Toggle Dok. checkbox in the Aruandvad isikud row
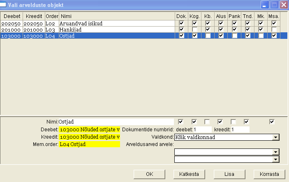Viewport: 289px width, 182px height. (x=181, y=24)
